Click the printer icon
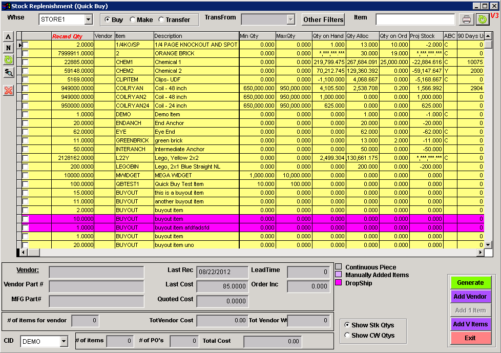 tap(466, 19)
